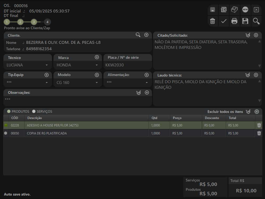Save the order with floppy disk icon
This screenshot has height=199, width=265.
(245, 21)
